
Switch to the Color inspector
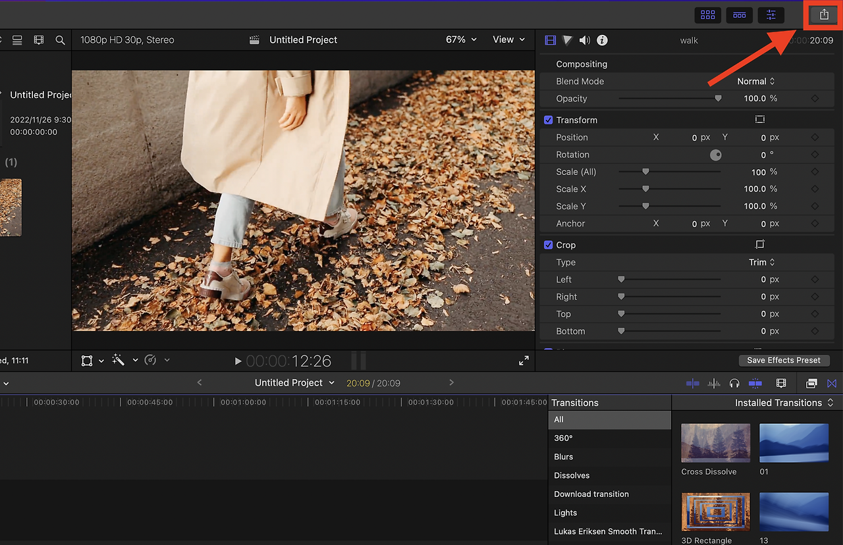point(567,40)
